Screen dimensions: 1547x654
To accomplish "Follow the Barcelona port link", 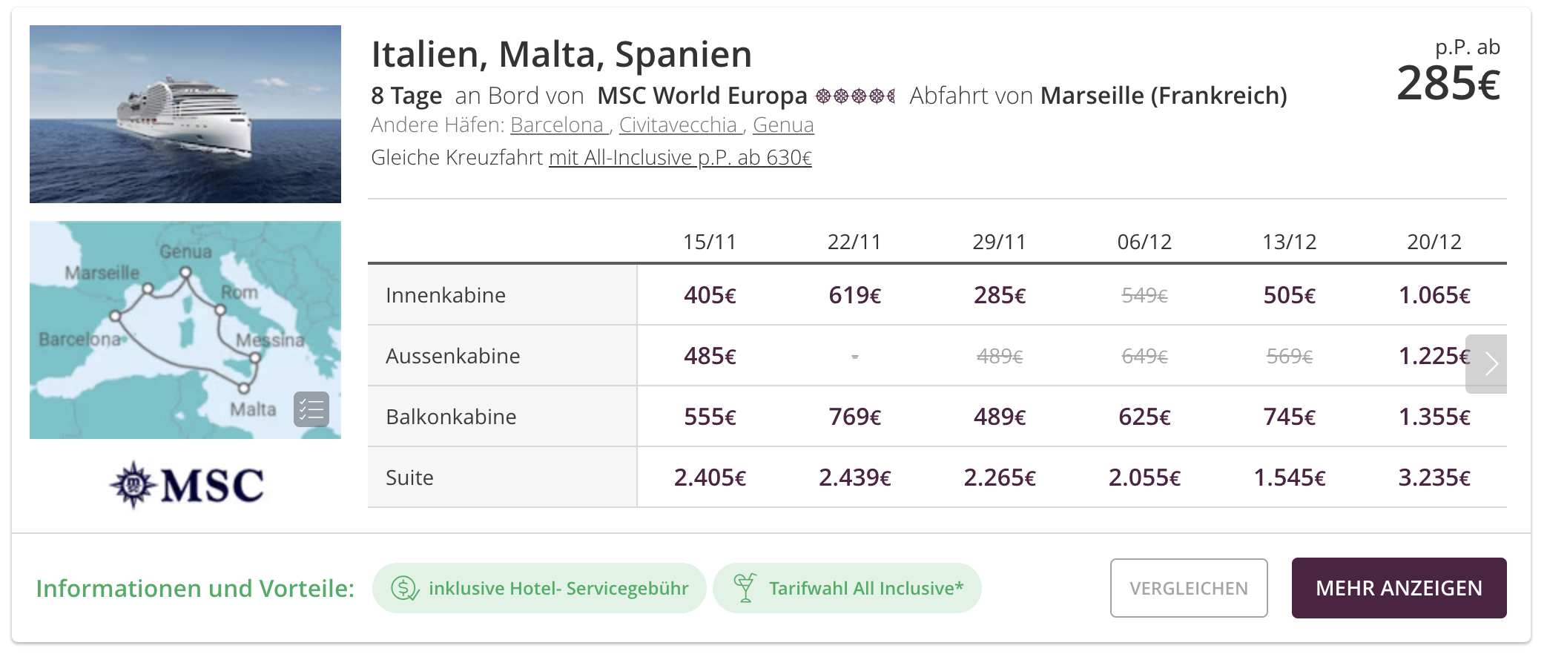I will click(x=558, y=125).
